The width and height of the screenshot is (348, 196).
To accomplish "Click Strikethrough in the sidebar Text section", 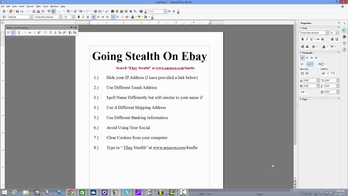I will (318, 39).
